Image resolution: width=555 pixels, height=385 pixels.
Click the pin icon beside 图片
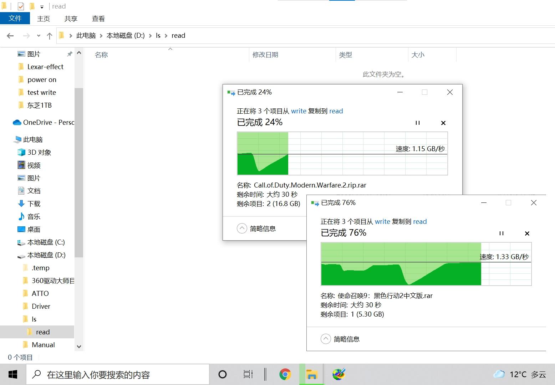click(70, 54)
